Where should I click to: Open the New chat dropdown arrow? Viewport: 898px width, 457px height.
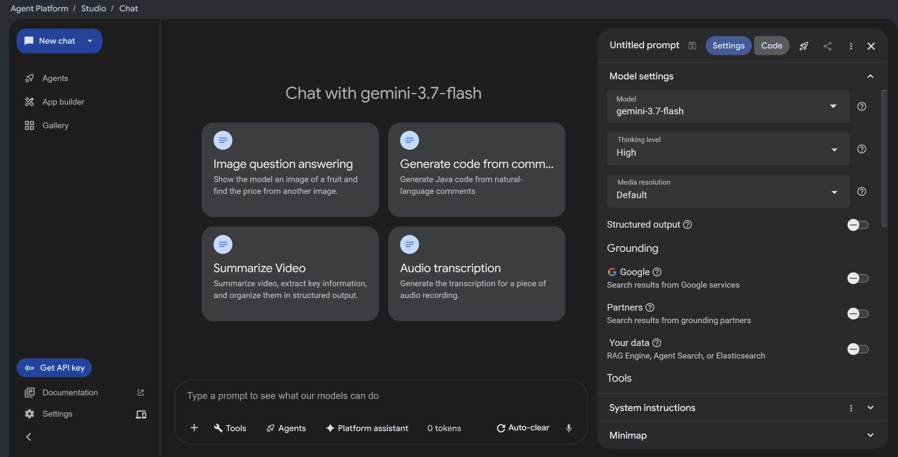coord(90,41)
